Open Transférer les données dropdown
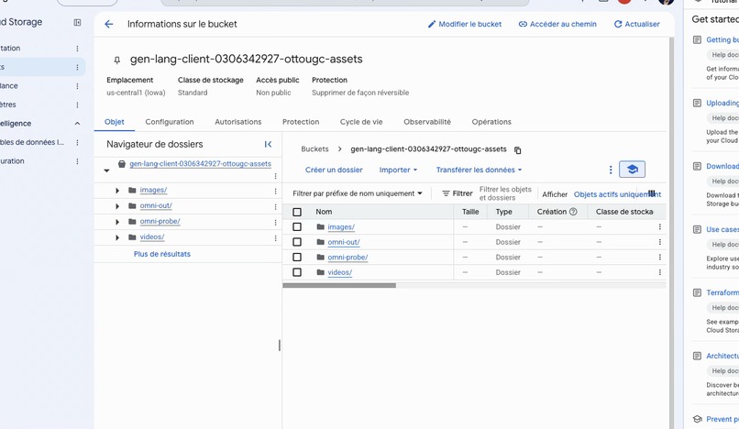The width and height of the screenshot is (739, 429). [x=479, y=170]
